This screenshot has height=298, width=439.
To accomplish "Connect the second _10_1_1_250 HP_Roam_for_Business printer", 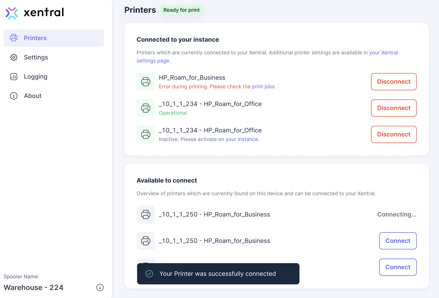I will coord(398,241).
